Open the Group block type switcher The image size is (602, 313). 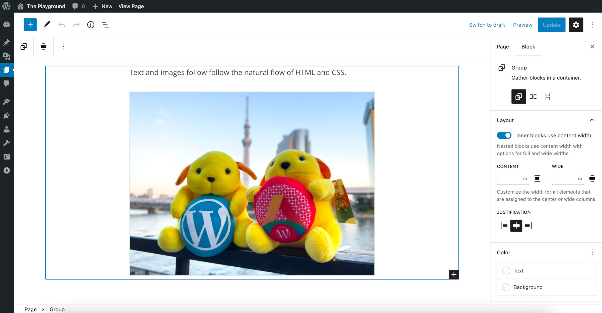24,47
